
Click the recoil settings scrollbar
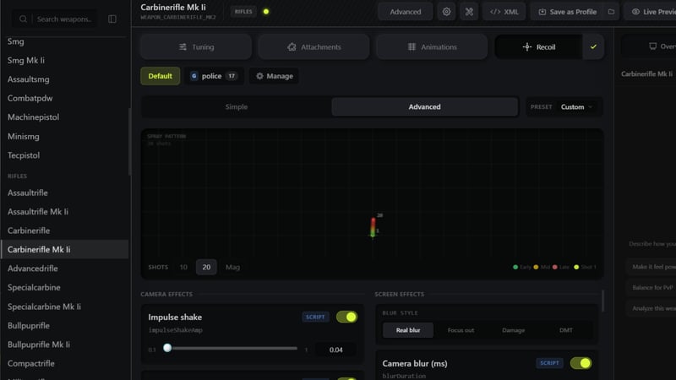point(602,301)
